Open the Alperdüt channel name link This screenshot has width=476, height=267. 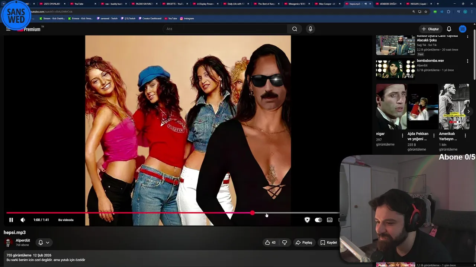click(x=23, y=240)
